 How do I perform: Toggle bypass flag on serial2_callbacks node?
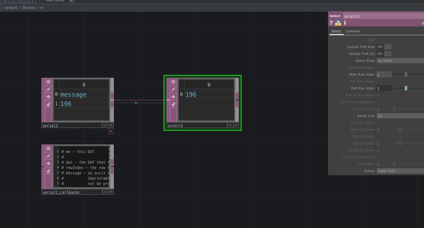point(48,156)
